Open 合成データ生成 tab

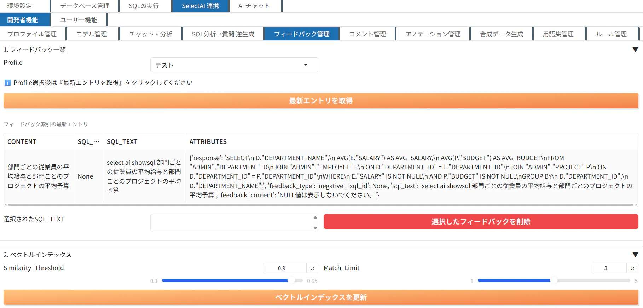tap(502, 34)
